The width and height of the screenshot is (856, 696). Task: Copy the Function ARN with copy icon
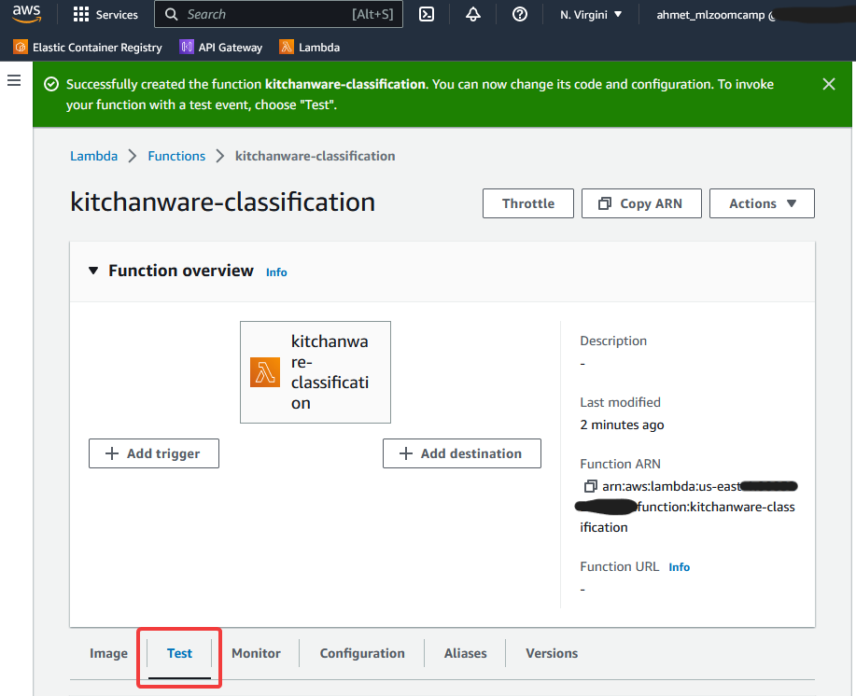coord(590,486)
